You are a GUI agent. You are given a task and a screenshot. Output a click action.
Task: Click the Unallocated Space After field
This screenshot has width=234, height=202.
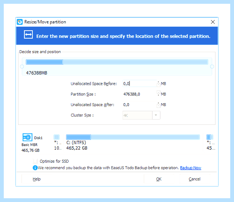[139, 105]
